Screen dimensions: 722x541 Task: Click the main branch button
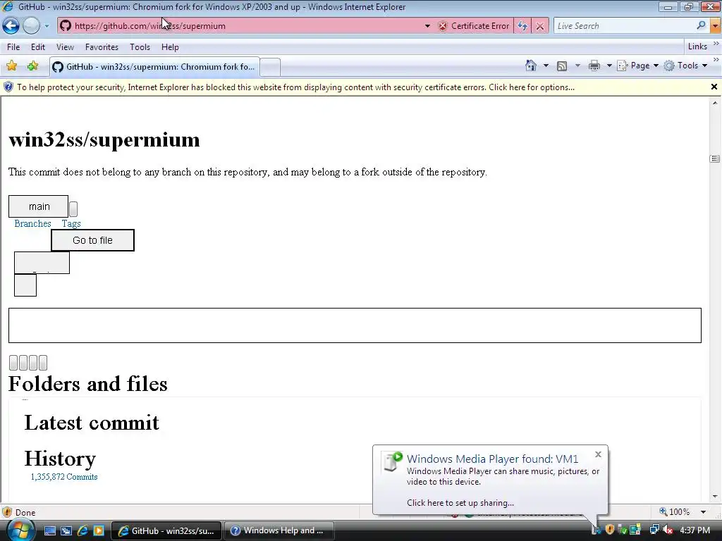pyautogui.click(x=39, y=206)
